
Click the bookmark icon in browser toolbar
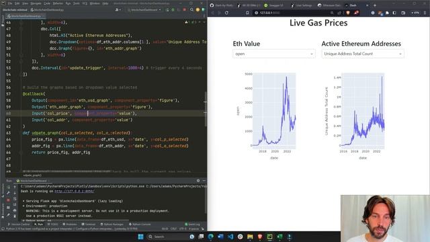247,13
